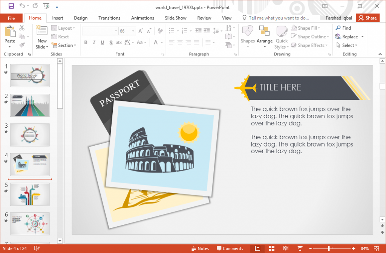
Task: Expand the Section dropdown
Action: [x=64, y=45]
